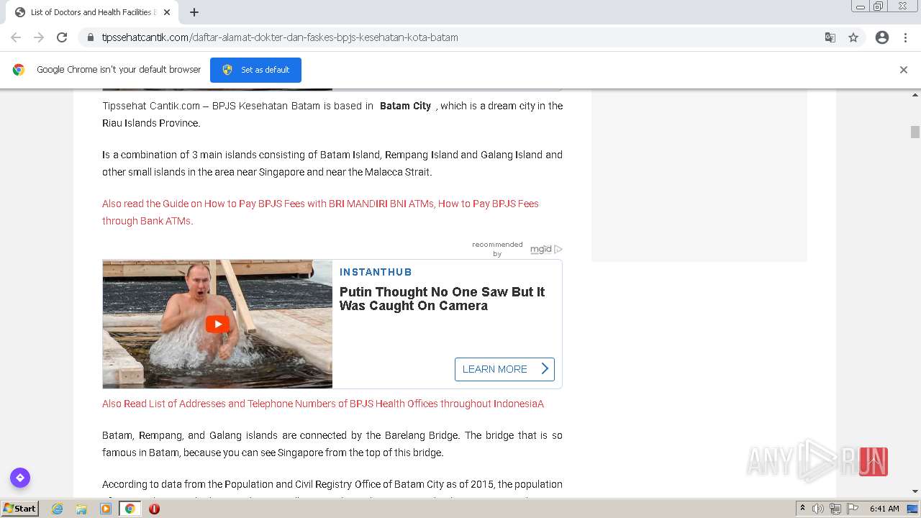
Task: Click the address bar URL field
Action: point(460,37)
